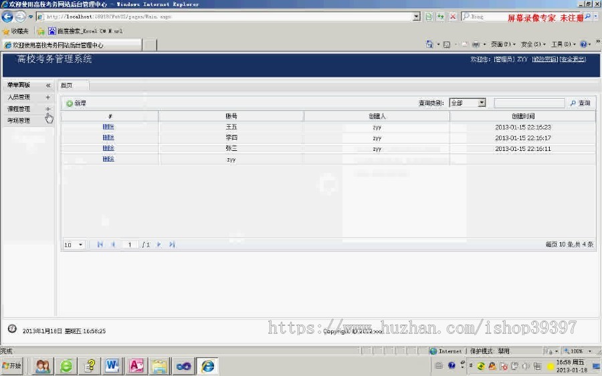Image resolution: width=602 pixels, height=376 pixels.
Task: Select the 王五 account cell
Action: tap(231, 127)
